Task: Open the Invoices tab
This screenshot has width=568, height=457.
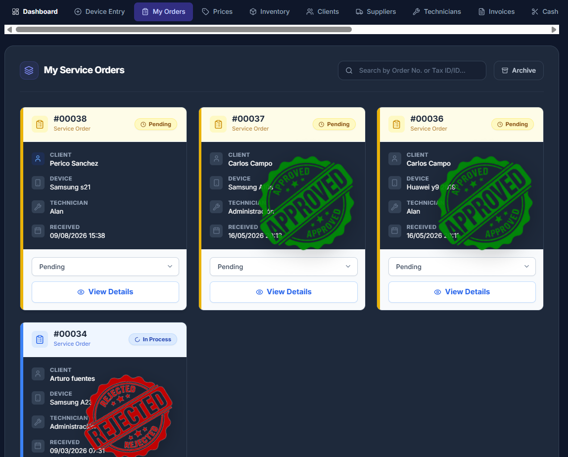Action: [496, 11]
